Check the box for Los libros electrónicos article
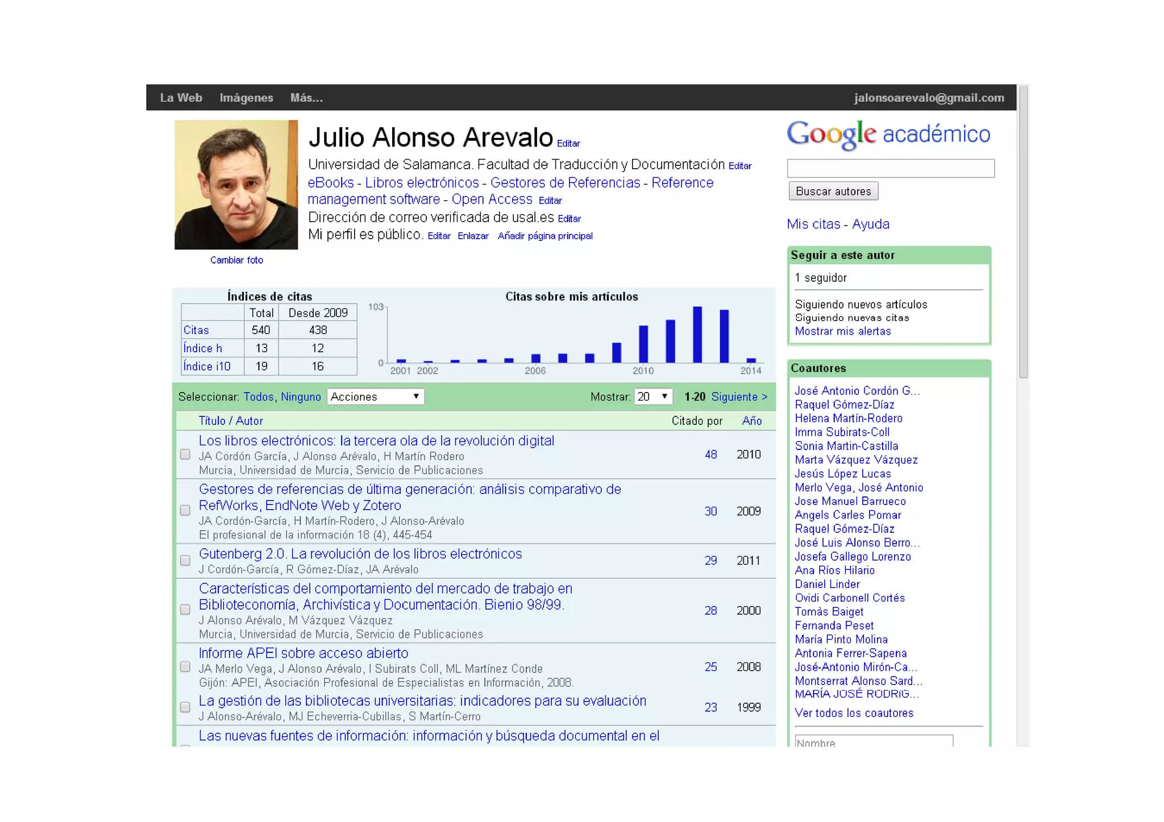This screenshot has height=822, width=1164. [185, 454]
